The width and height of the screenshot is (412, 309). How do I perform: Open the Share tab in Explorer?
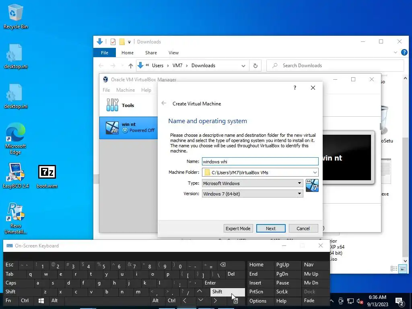coord(151,53)
